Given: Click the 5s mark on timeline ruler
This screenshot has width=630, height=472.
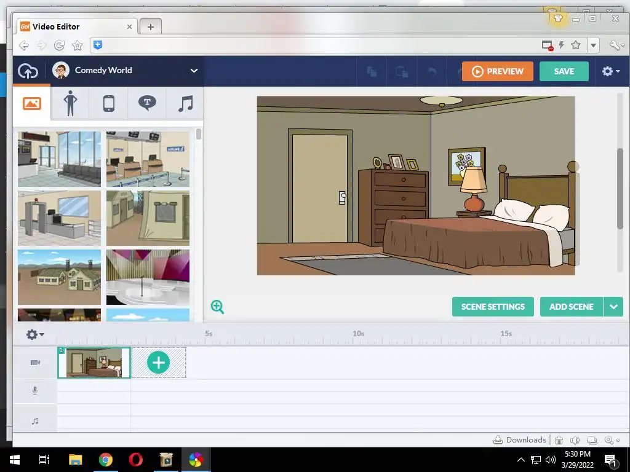Looking at the screenshot, I should tap(209, 334).
